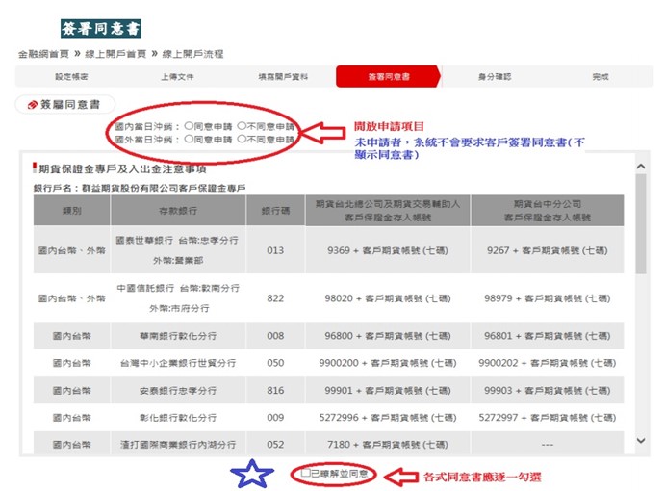
Task: Select 同意申請 for 國外當日沖銷
Action: [188, 139]
